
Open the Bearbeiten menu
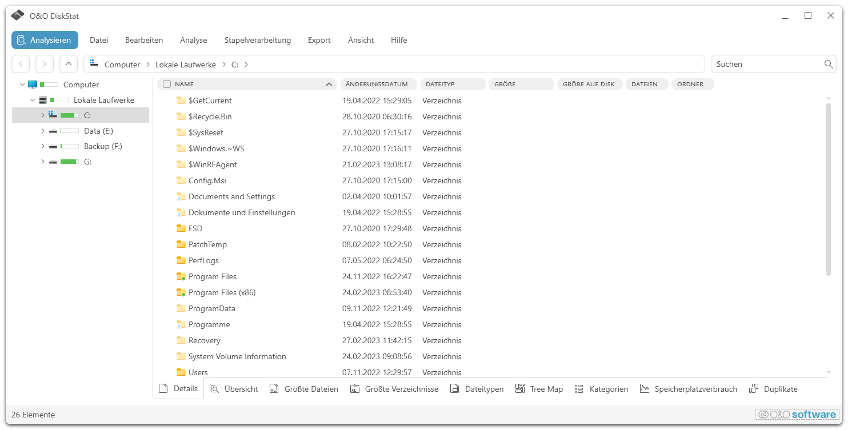144,40
